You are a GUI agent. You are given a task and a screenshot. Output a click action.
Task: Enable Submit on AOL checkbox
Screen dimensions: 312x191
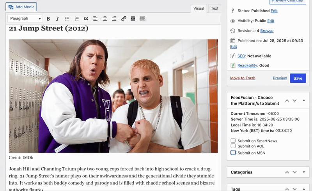(233, 146)
